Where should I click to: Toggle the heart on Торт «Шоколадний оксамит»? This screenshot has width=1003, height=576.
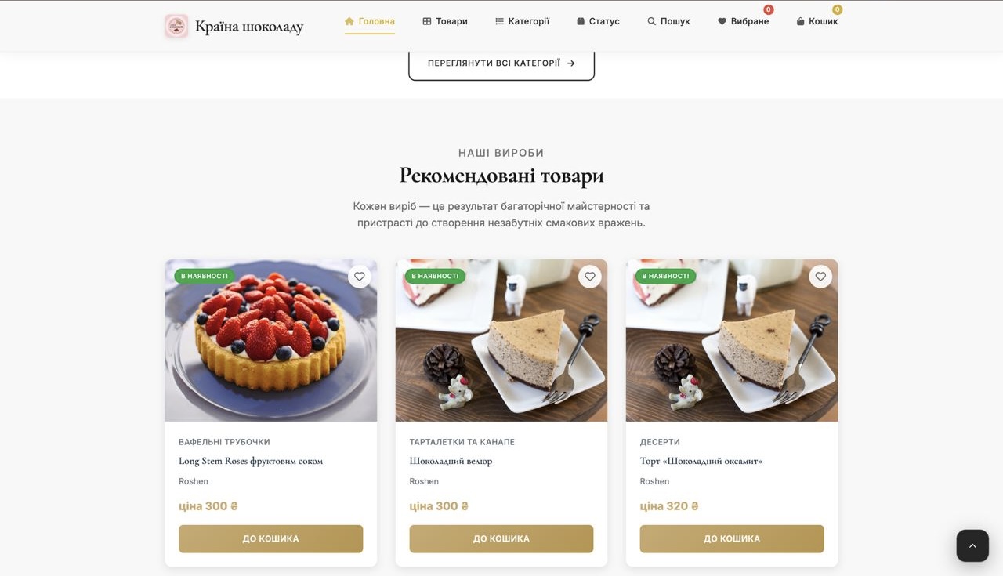820,276
